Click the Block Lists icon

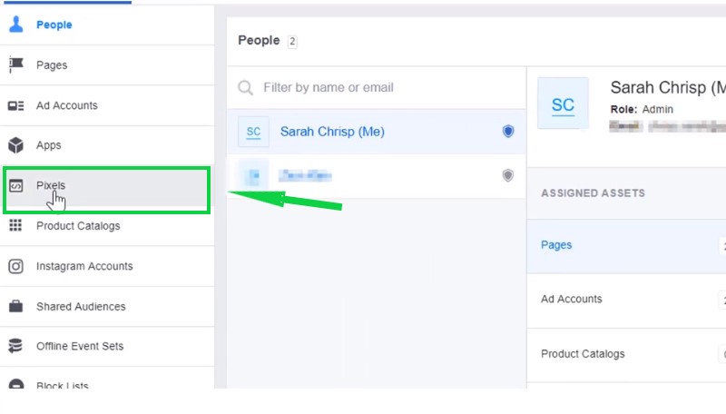coord(15,384)
